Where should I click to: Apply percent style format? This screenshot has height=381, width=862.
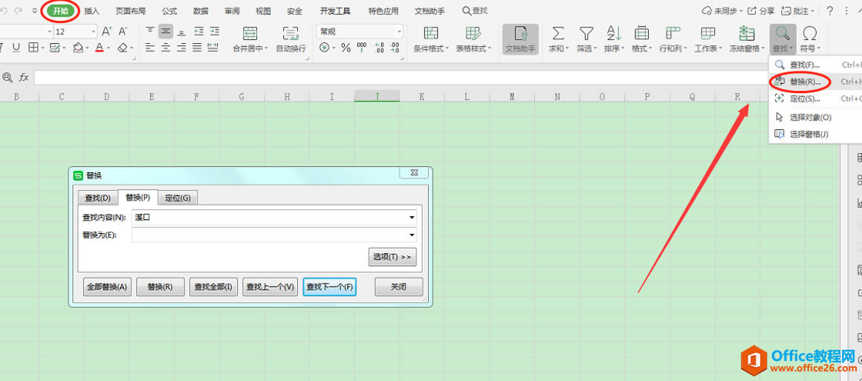[346, 48]
